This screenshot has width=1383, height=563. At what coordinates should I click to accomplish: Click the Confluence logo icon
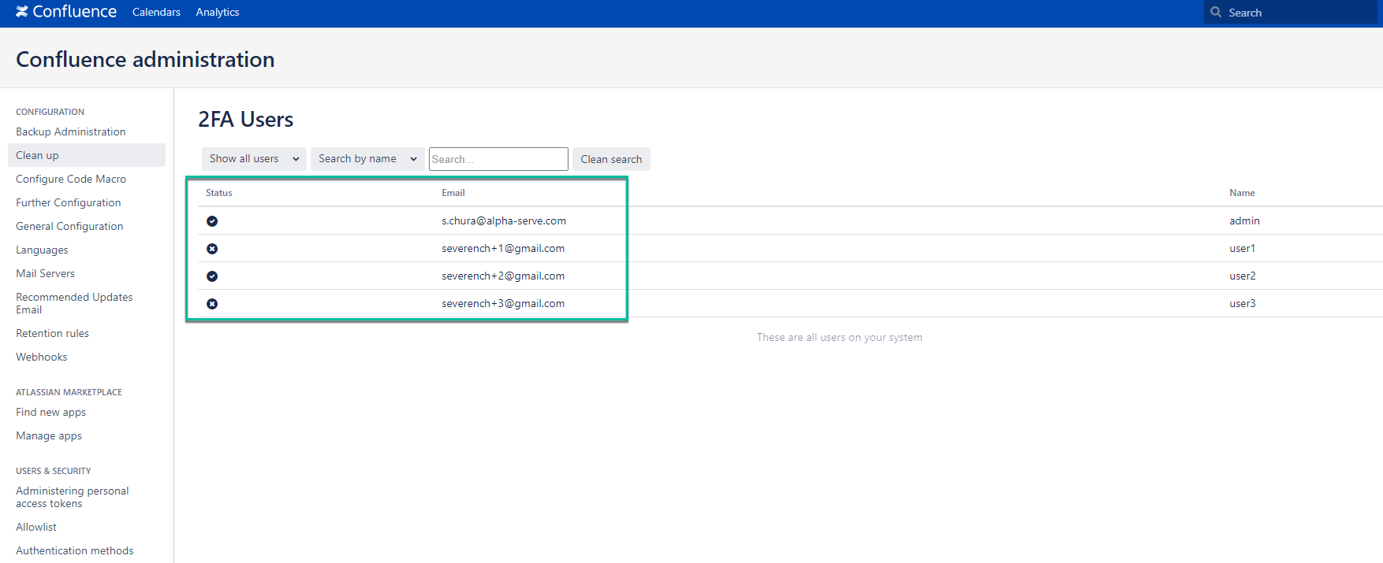click(22, 12)
